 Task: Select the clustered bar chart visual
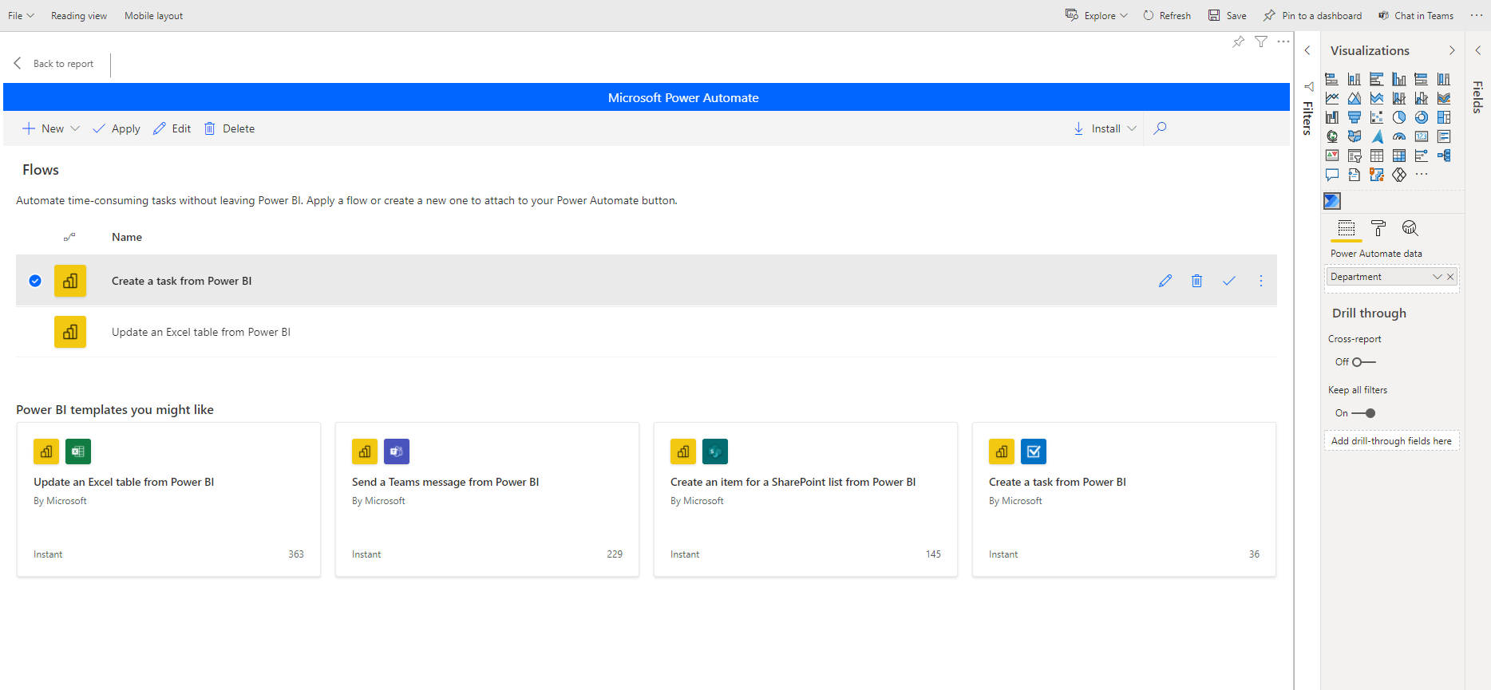(x=1377, y=79)
